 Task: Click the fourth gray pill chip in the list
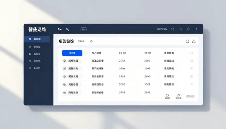click(72, 84)
